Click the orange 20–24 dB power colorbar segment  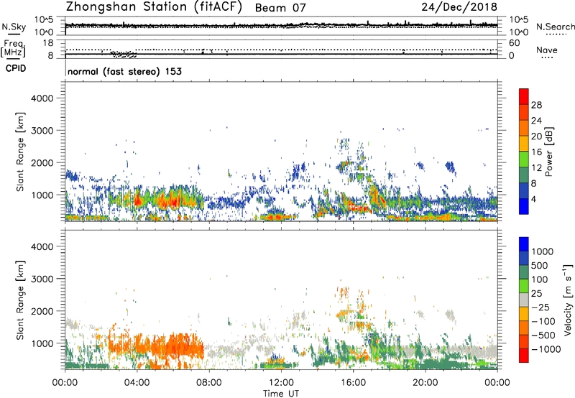click(524, 128)
